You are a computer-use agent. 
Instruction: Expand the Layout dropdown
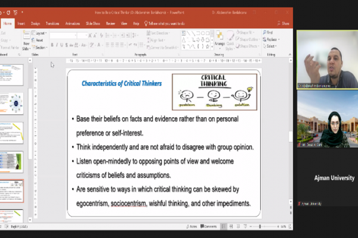pyautogui.click(x=41, y=33)
